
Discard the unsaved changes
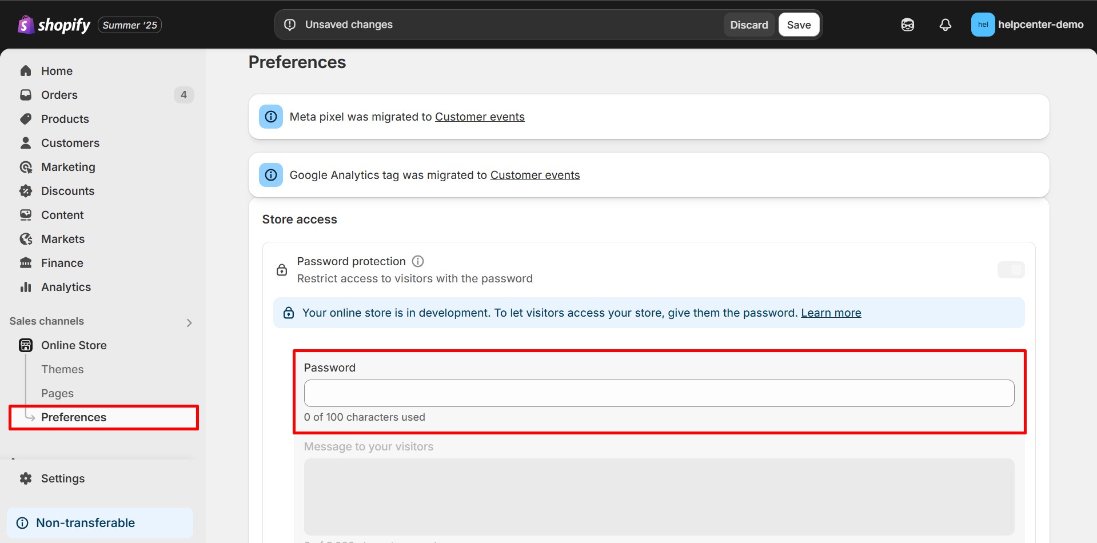pyautogui.click(x=749, y=25)
